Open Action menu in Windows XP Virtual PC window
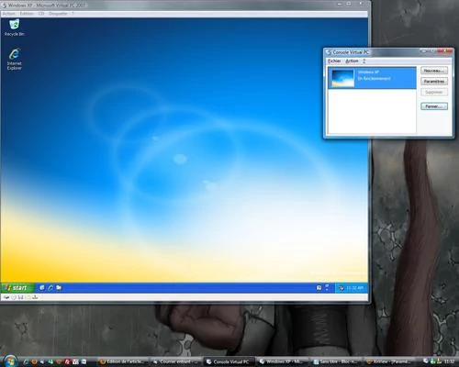 point(8,14)
